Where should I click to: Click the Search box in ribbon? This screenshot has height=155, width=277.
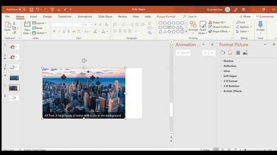190,16
